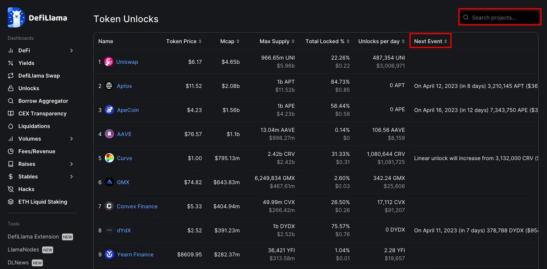
Task: Click the DefiLlama logo
Action: [x=37, y=17]
